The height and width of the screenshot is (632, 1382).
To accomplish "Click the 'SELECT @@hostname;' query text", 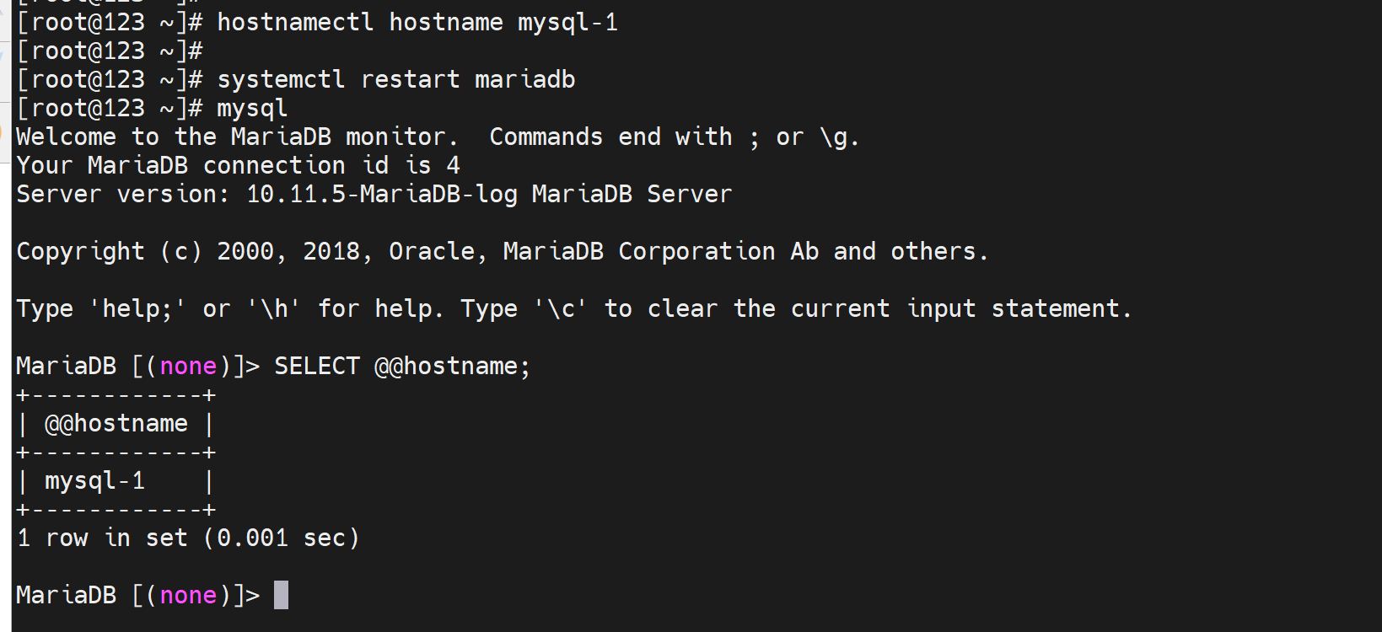I will tap(401, 367).
